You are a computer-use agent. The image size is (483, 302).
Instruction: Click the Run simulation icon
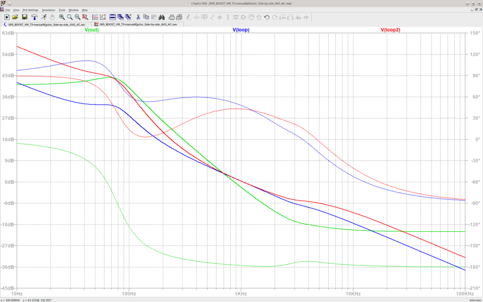tap(7, 17)
